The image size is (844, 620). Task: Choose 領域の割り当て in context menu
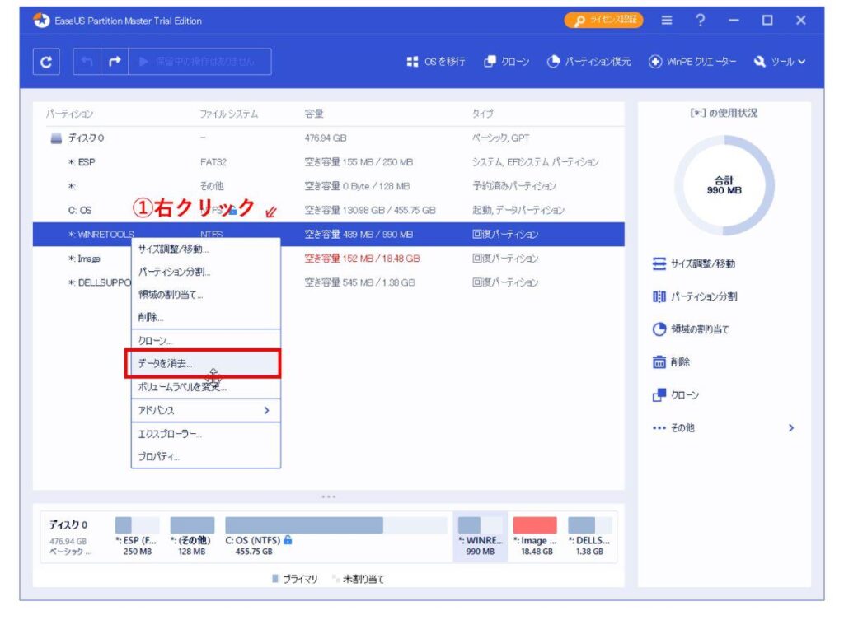coord(205,295)
